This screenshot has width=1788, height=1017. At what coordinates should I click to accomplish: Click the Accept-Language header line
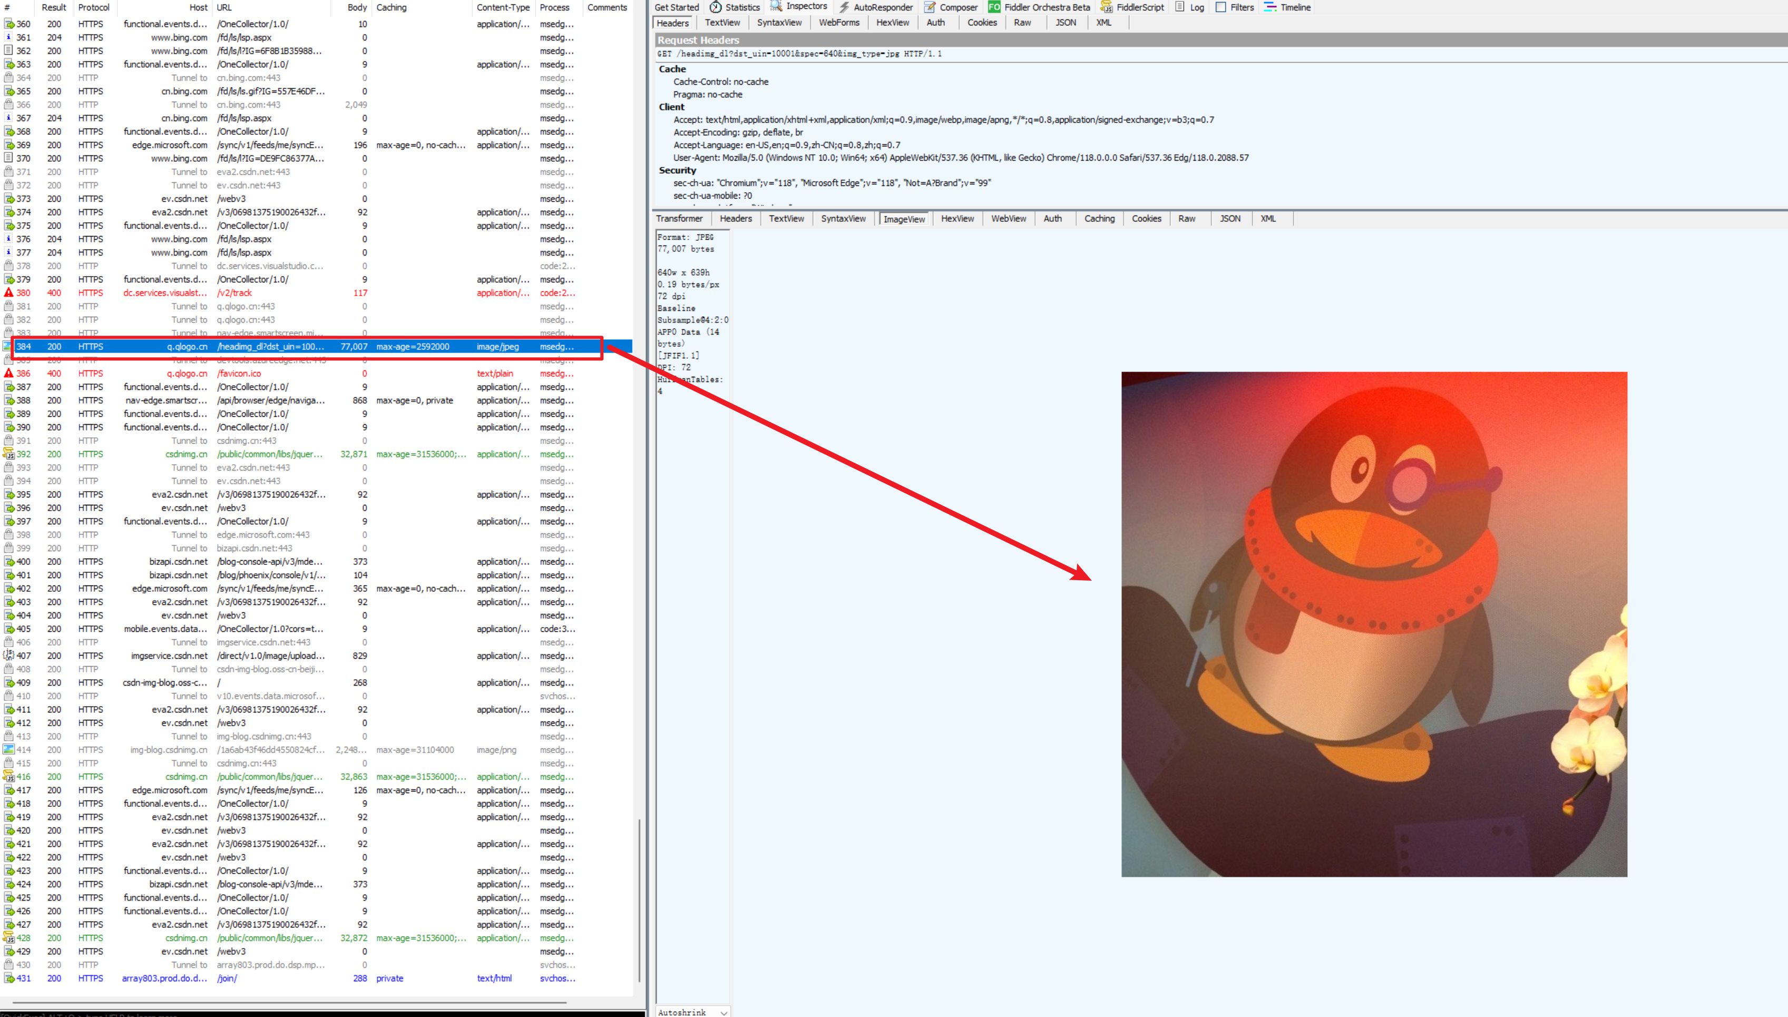point(786,145)
